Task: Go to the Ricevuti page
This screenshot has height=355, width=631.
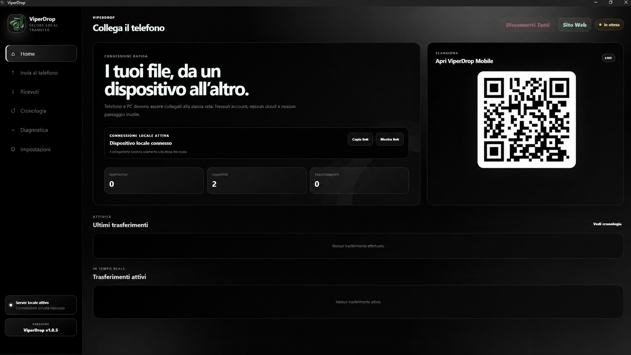Action: [41, 92]
